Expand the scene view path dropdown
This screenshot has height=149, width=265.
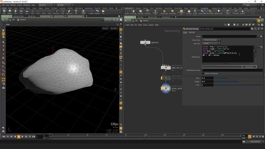[102, 19]
